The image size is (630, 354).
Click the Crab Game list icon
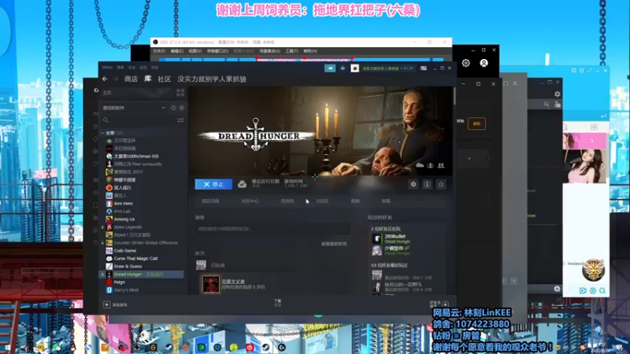[109, 250]
